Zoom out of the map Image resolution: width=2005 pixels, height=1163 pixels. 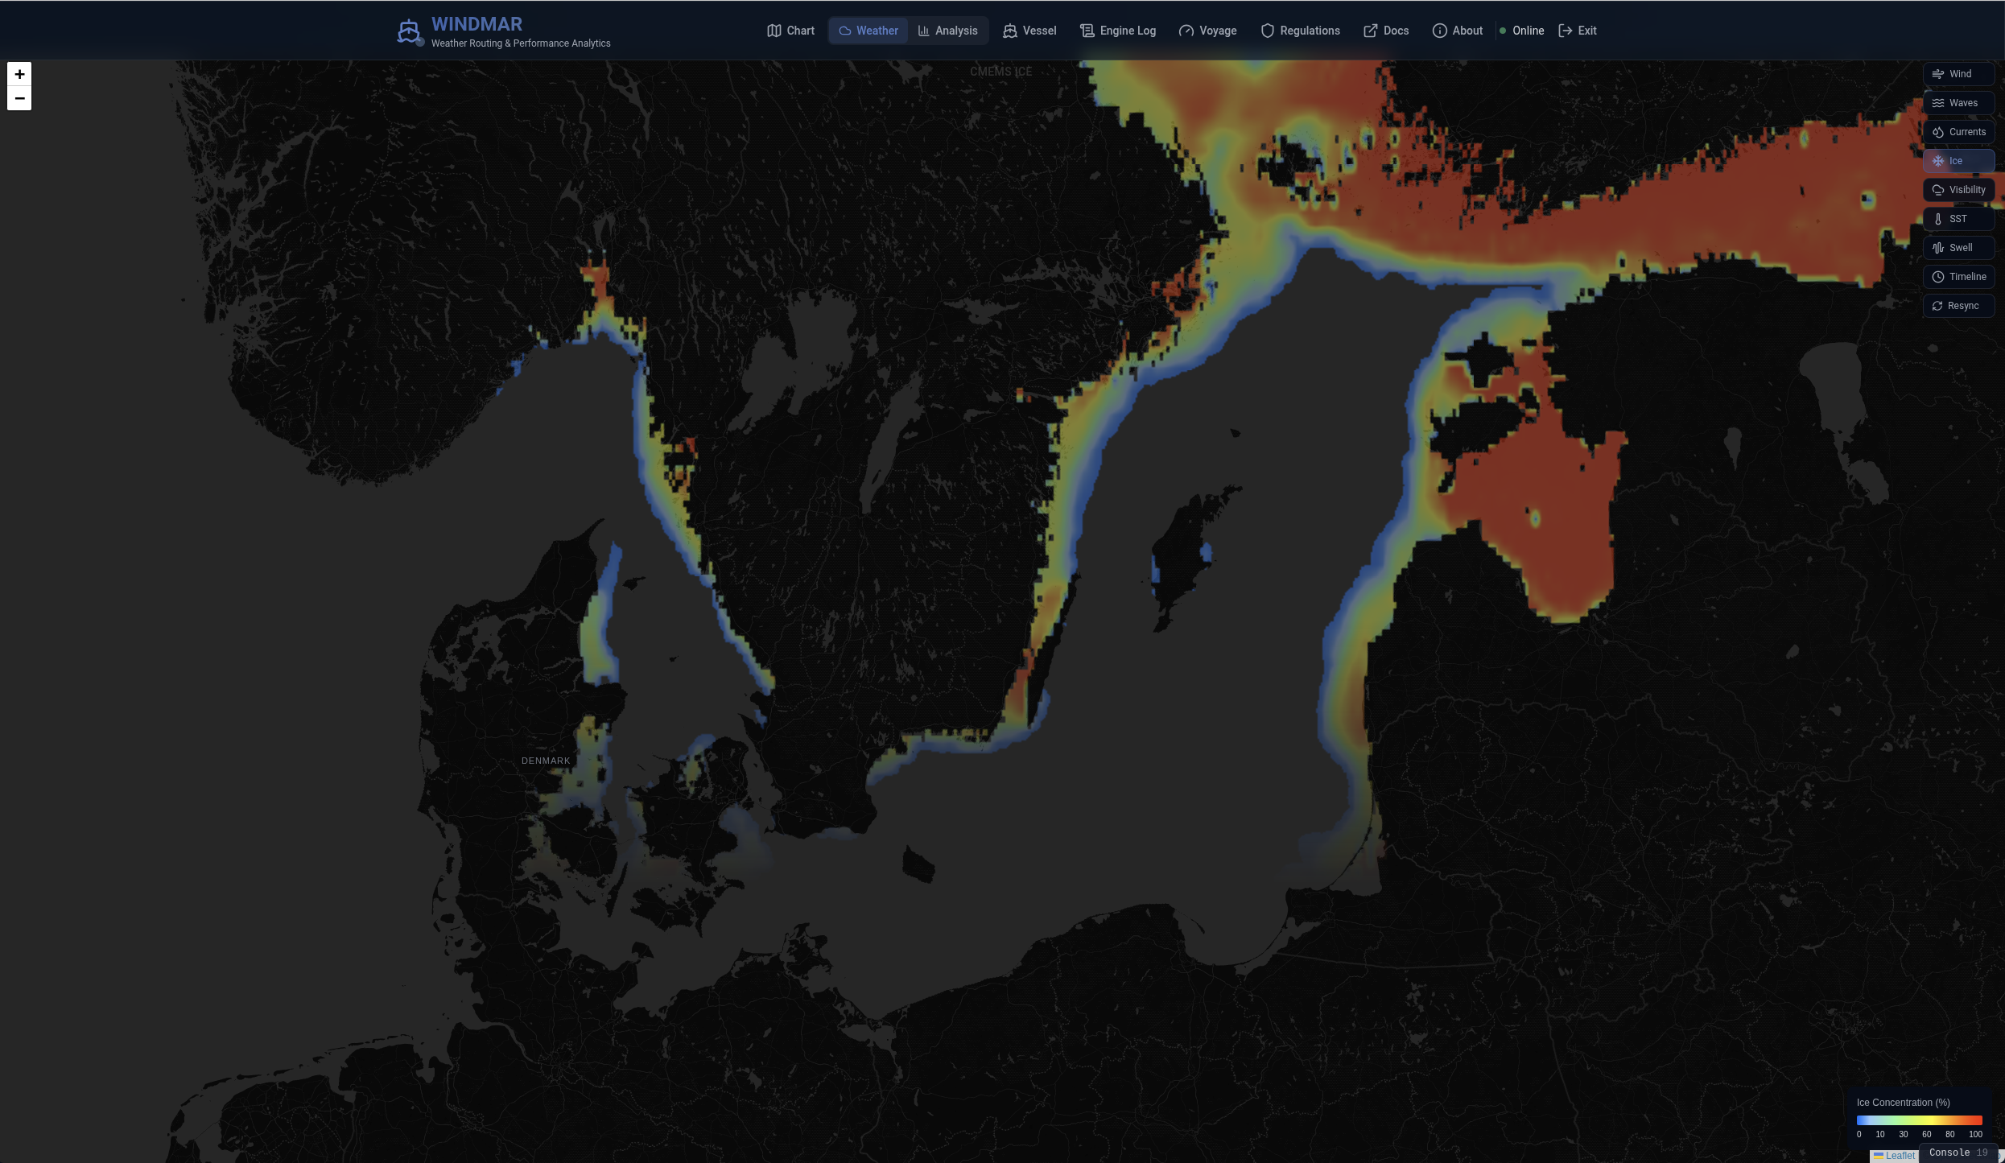19,98
